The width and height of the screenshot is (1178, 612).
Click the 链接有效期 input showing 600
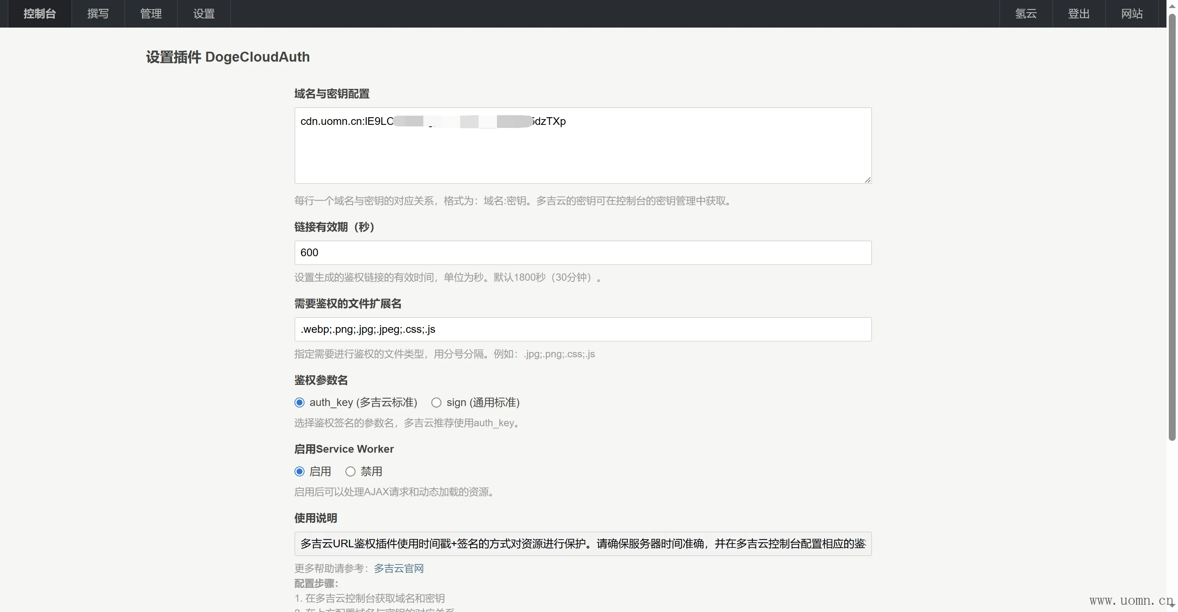582,252
